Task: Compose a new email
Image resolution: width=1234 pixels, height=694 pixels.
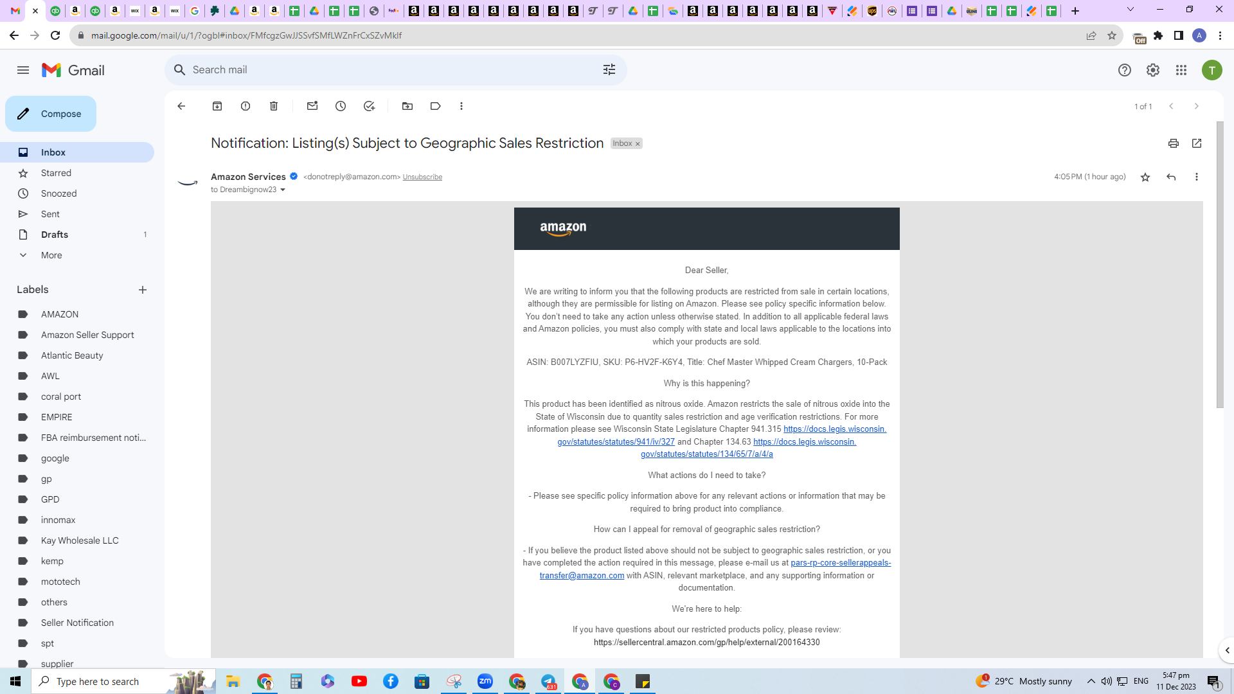Action: point(51,114)
